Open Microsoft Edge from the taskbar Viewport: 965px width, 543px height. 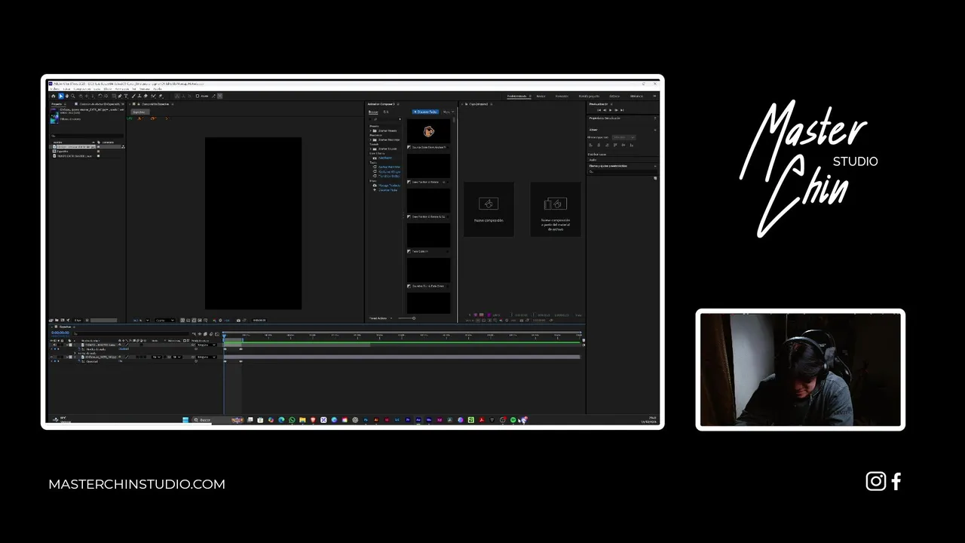(x=281, y=419)
